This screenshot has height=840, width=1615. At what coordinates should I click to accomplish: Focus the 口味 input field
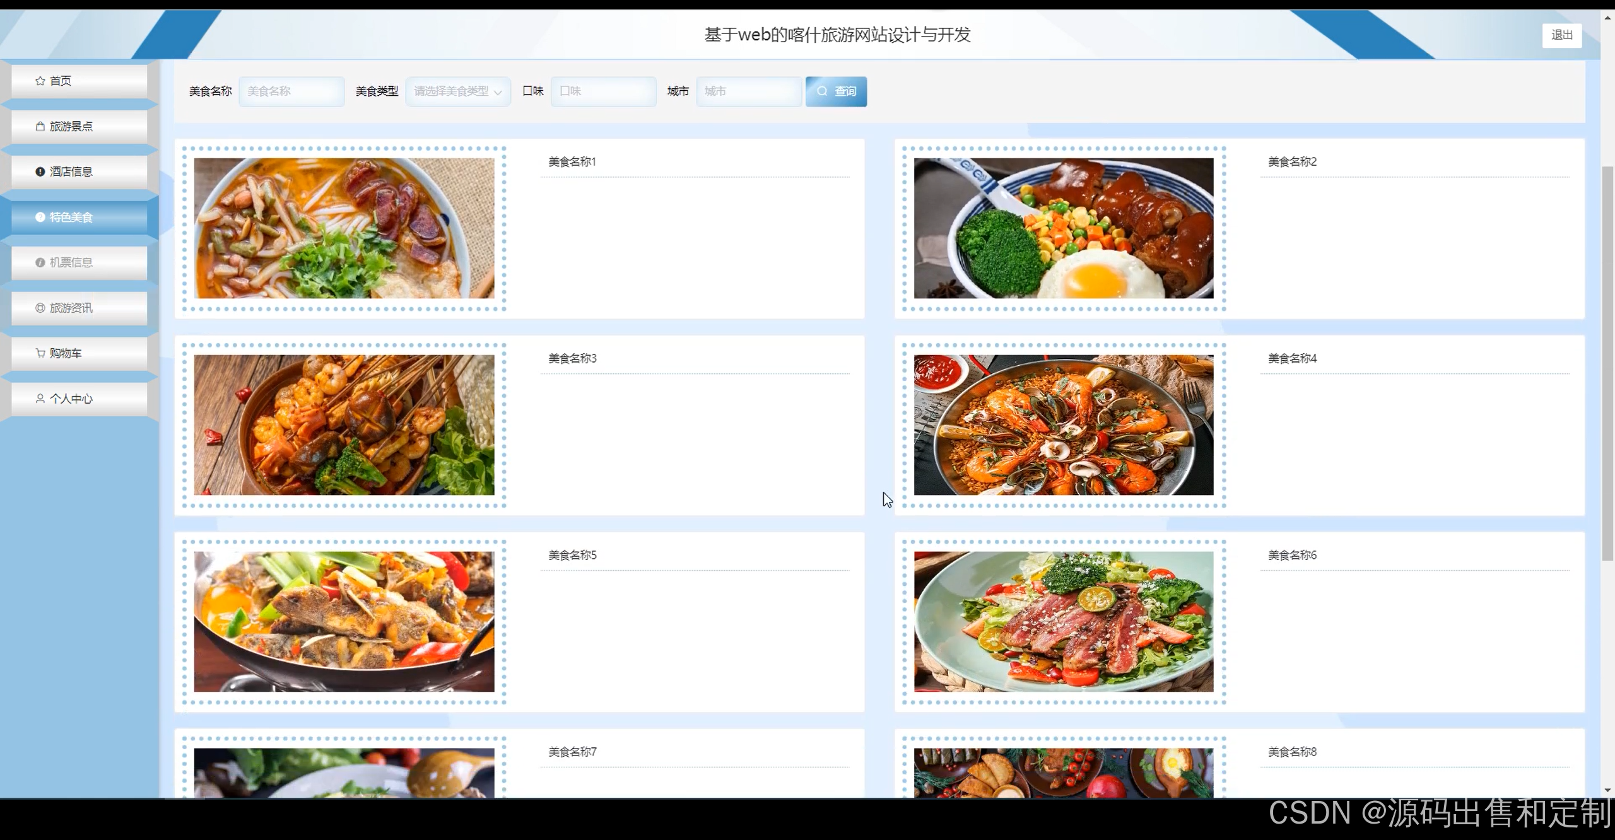click(x=603, y=91)
